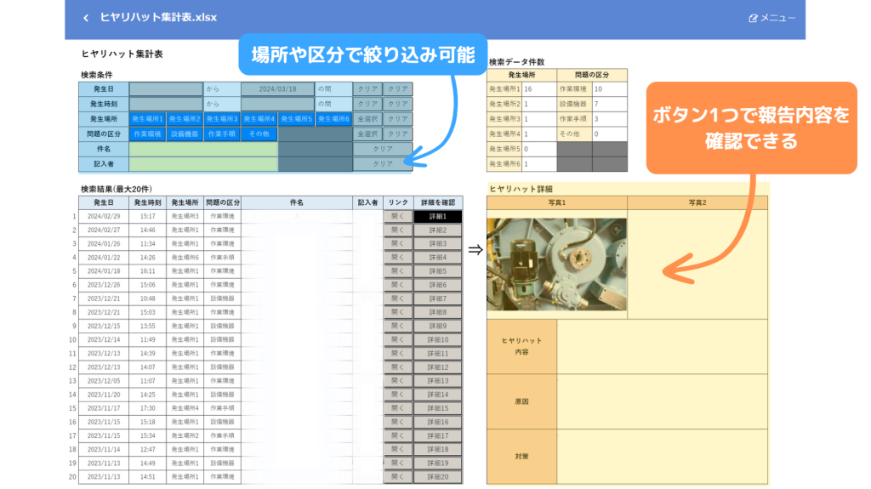Screen dimensions: 871x489
Task: Click the back arrow beside ヒヤリハット集計表.xlsx
Action: pos(85,18)
